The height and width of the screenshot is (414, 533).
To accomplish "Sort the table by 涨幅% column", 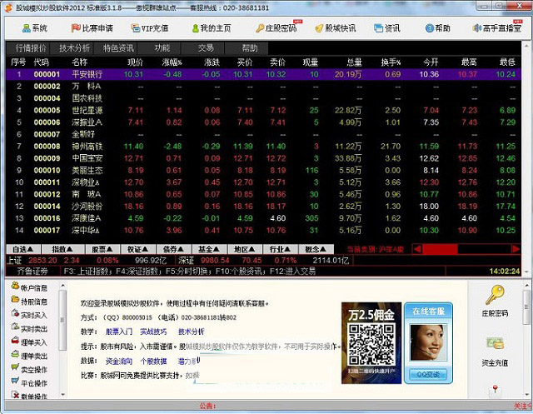I will pos(172,62).
